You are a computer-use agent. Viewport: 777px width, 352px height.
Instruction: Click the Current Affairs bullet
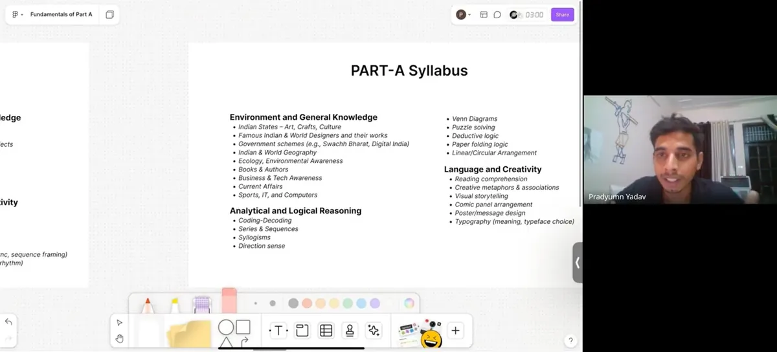coord(260,186)
